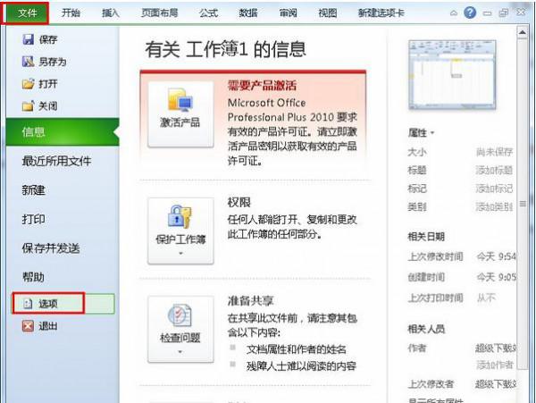Click the 激活产品 button

click(x=180, y=114)
